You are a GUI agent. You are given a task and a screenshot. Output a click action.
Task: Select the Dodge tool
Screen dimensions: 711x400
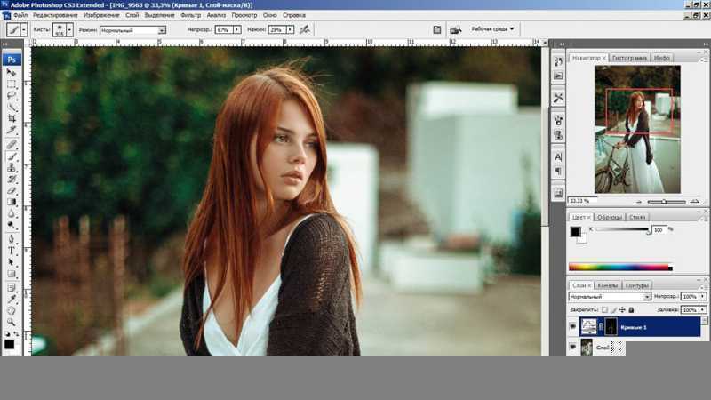[x=12, y=226]
